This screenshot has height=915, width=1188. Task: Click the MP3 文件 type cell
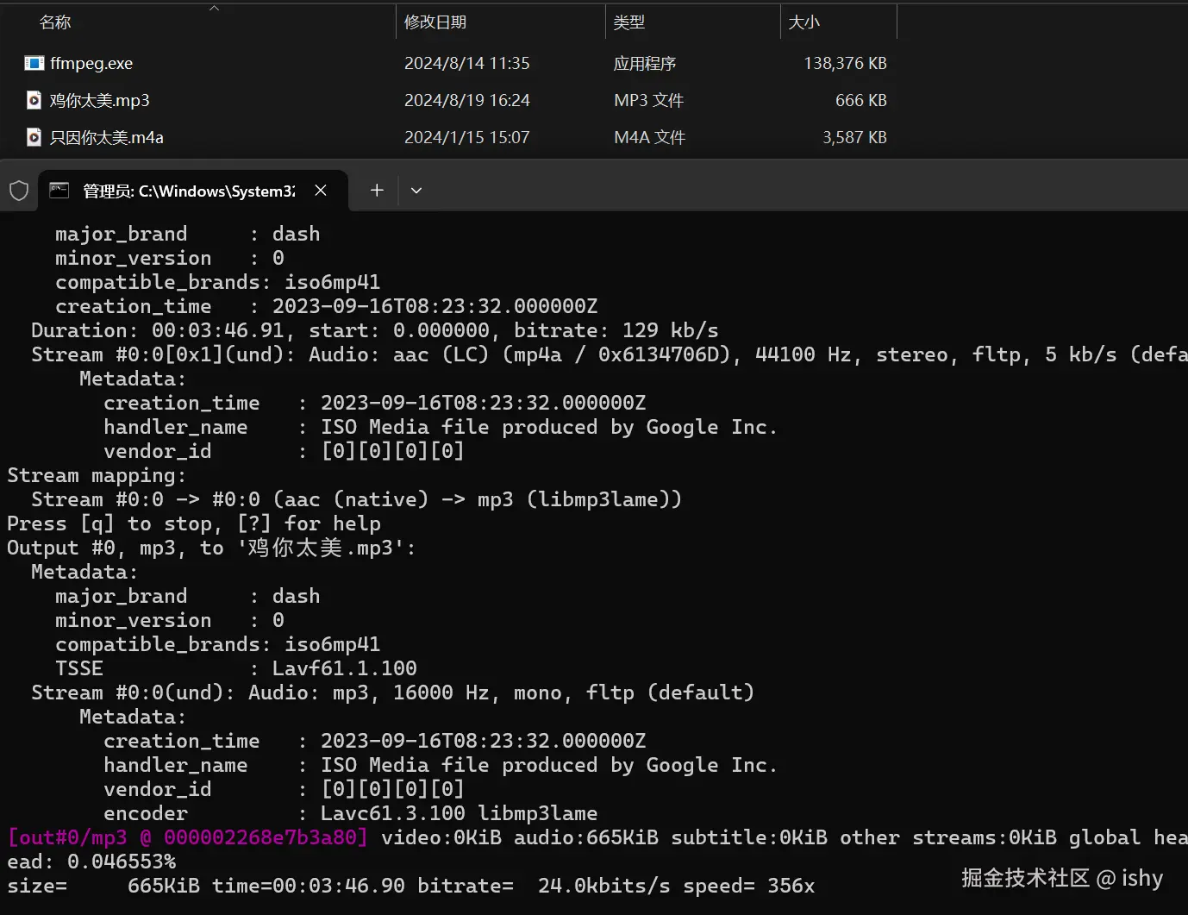pyautogui.click(x=649, y=100)
